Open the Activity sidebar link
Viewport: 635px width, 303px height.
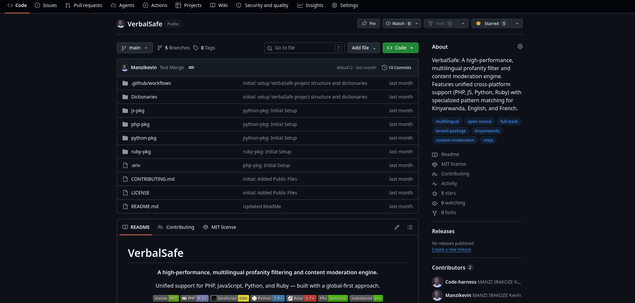pos(445,183)
